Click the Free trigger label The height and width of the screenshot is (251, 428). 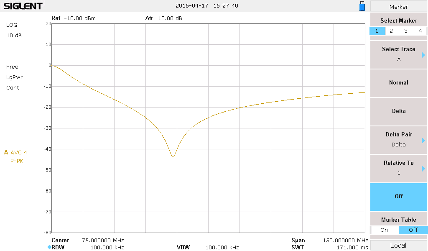point(12,67)
